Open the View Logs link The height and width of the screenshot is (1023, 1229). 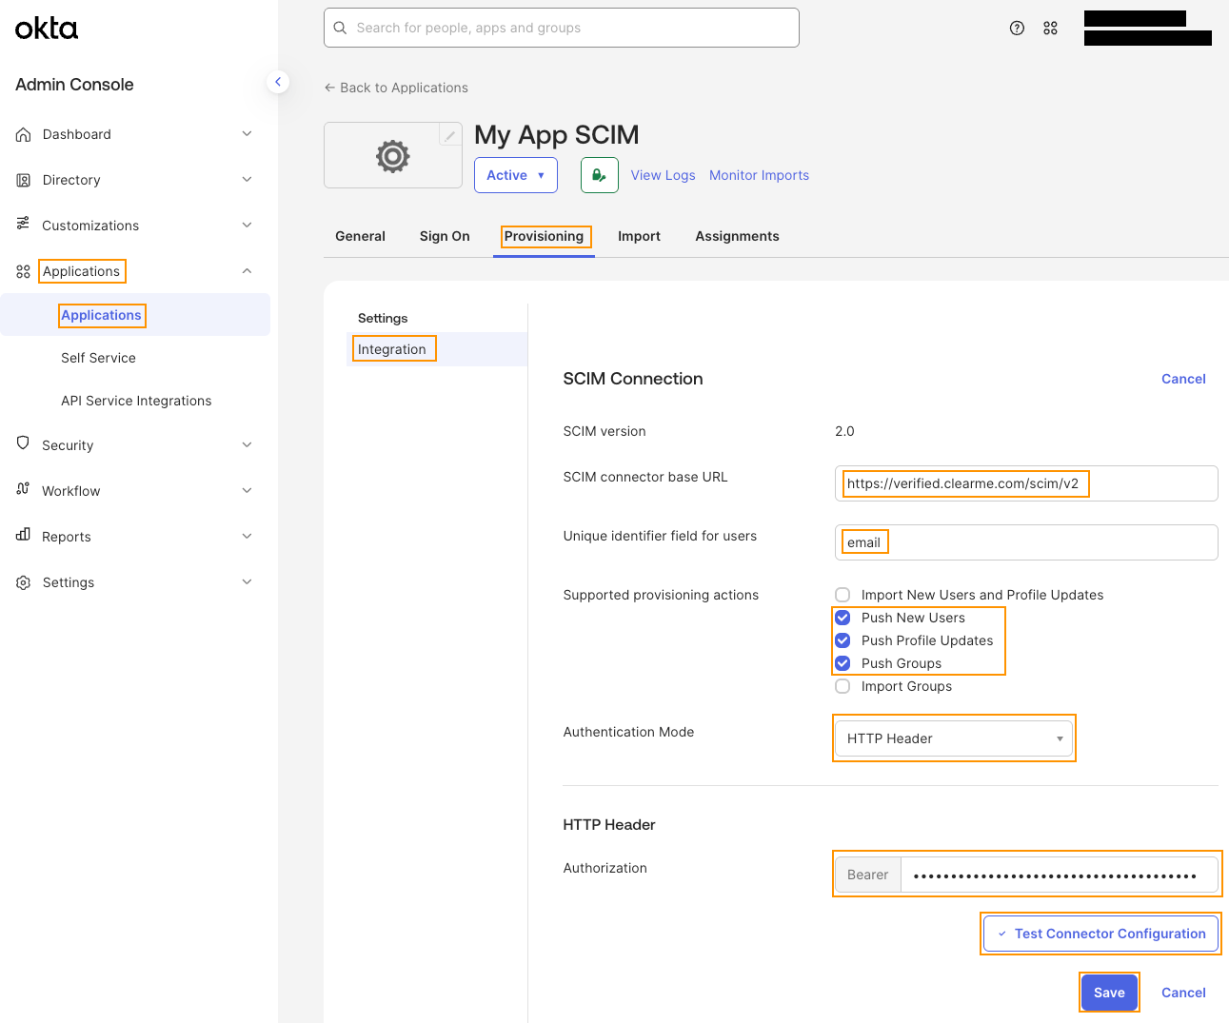click(663, 175)
